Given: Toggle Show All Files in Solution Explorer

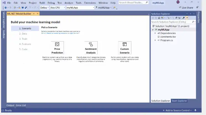Looking at the screenshot, I should (x=179, y=18).
